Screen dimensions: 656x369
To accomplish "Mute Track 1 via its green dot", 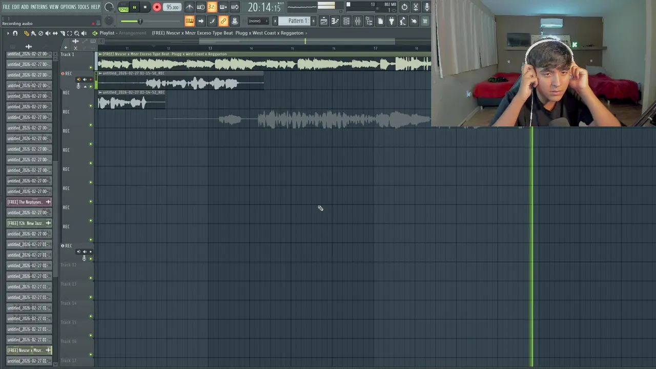I will pos(91,67).
